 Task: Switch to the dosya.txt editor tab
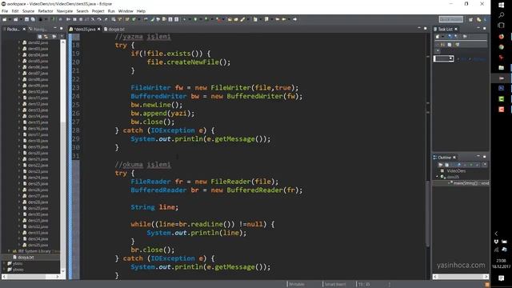(x=114, y=29)
